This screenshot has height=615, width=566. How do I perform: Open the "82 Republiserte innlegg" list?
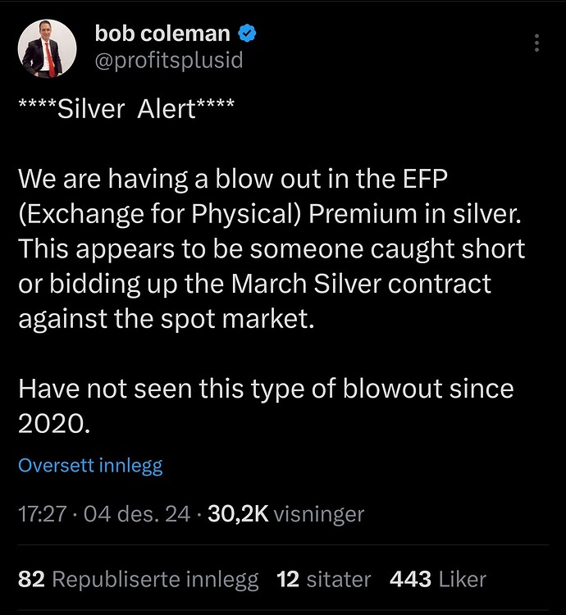[x=138, y=580]
